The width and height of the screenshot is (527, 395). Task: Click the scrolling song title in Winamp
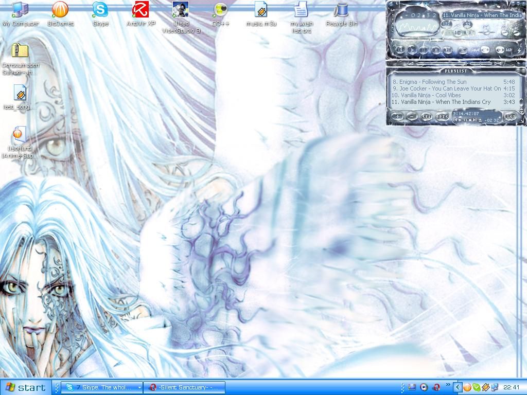(x=482, y=15)
